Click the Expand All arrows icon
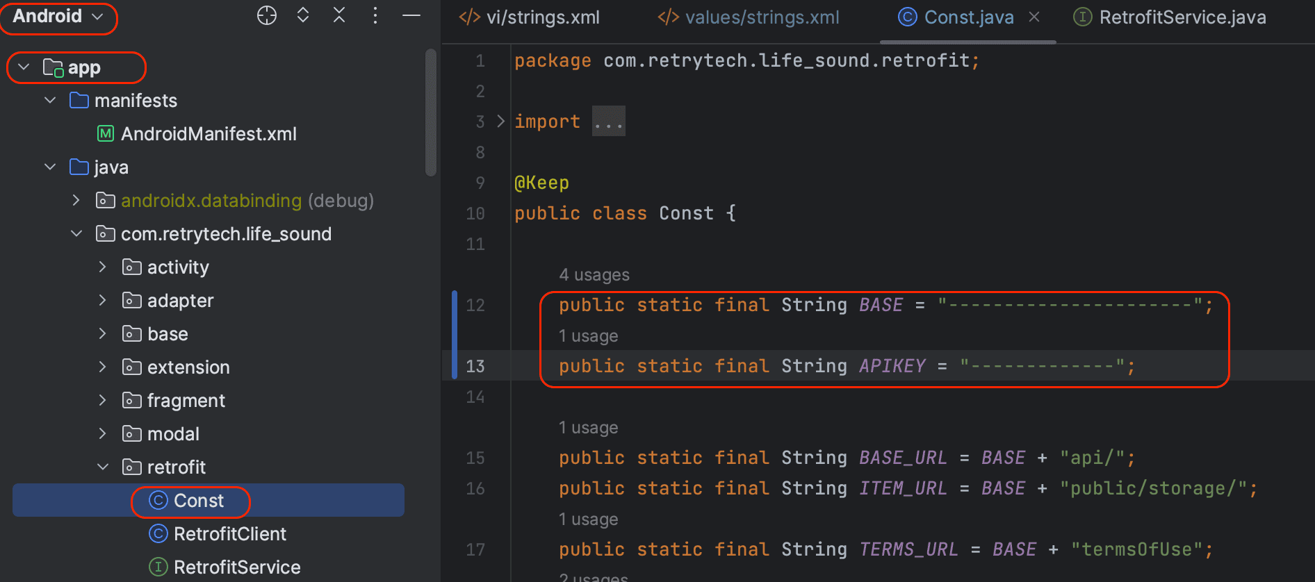 click(303, 15)
